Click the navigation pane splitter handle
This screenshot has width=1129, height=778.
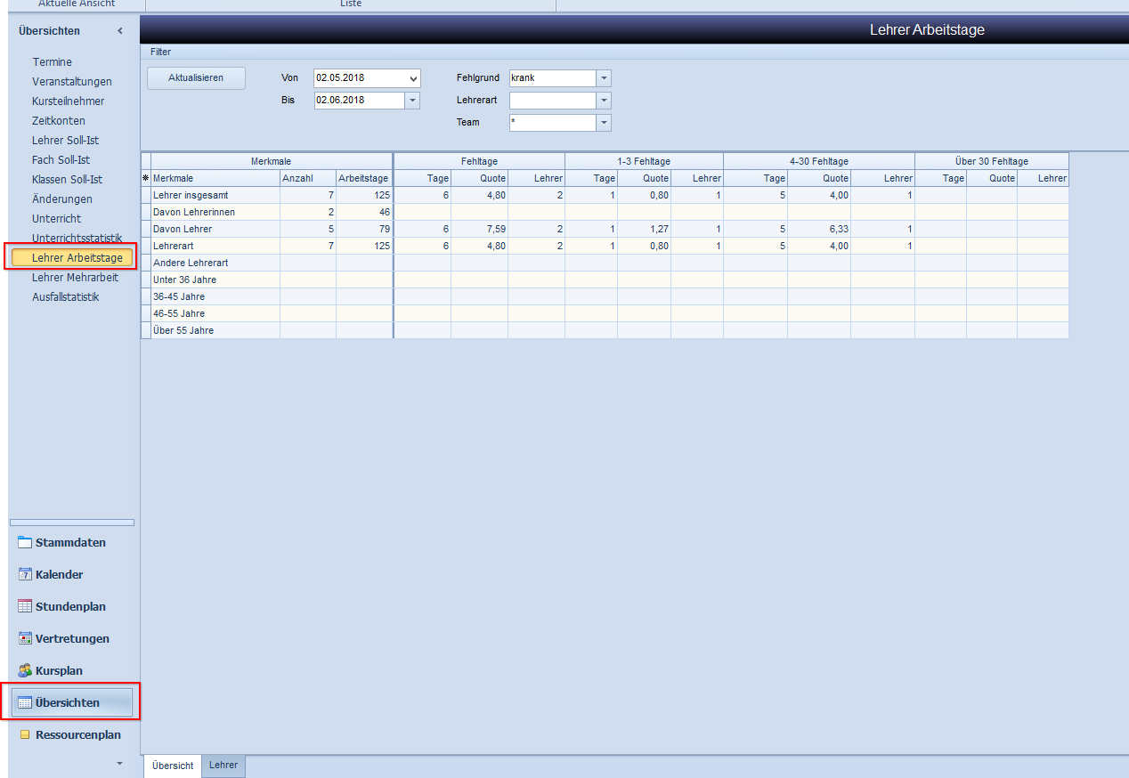(x=71, y=523)
